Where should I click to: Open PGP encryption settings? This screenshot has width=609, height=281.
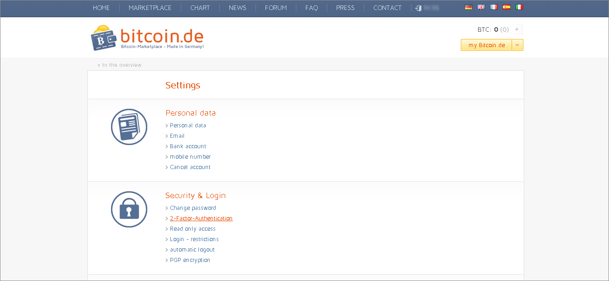tap(190, 260)
